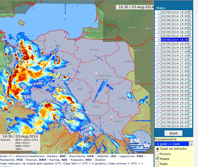Select highlighted map entry 03/08/2014 16:30
Viewport: 198px width, 167px height.
[175, 40]
